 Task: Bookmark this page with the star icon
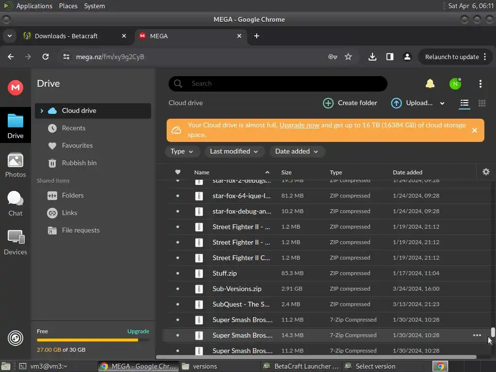pyautogui.click(x=348, y=57)
